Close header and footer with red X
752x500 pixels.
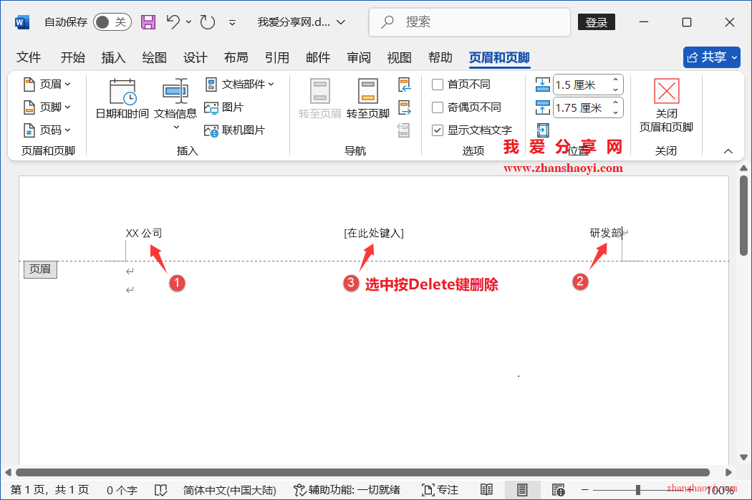coord(667,105)
